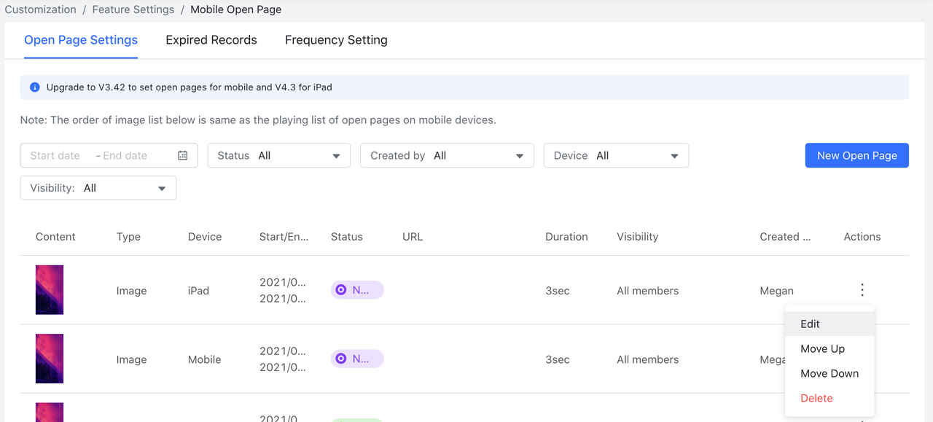Click the blue info icon in the upgrade banner
The image size is (933, 422).
click(34, 87)
